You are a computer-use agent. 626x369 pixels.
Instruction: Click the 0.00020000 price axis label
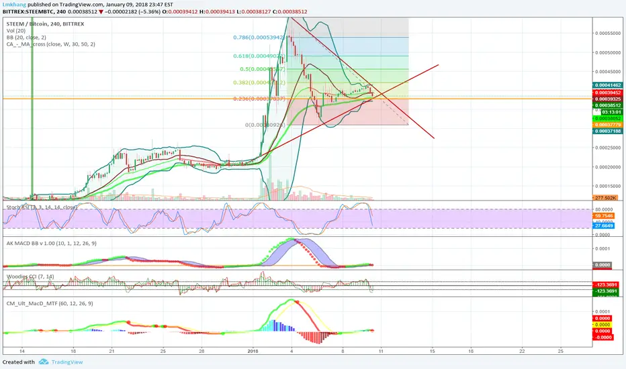(609, 167)
